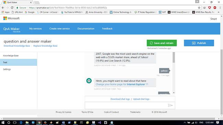
Task: Open Word from taskbar
Action: (x=63, y=123)
